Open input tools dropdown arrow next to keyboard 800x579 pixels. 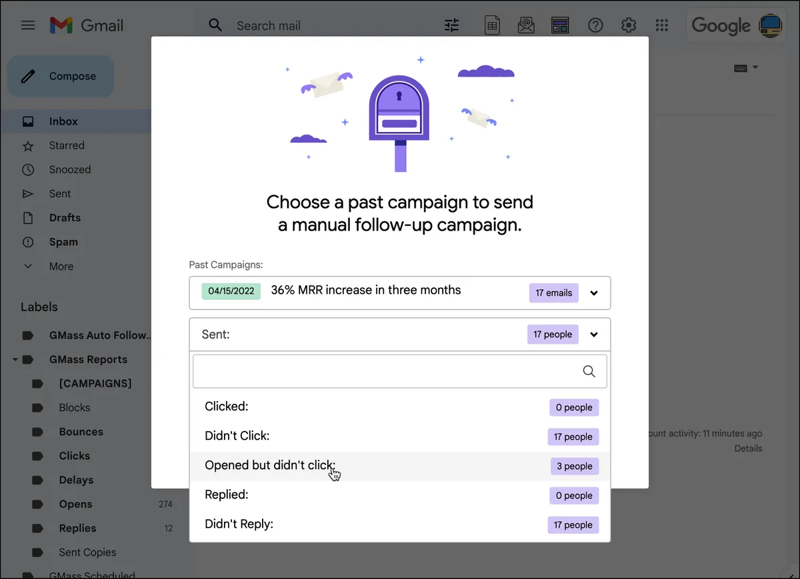[x=755, y=67]
